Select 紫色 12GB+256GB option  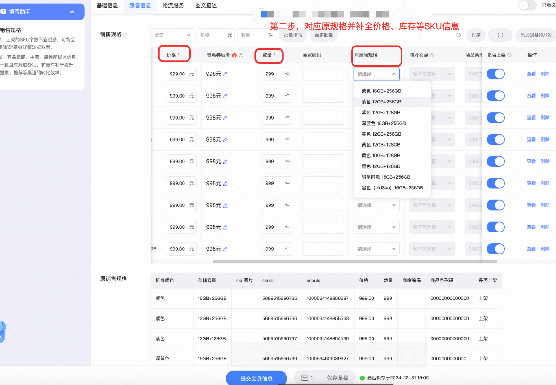(x=392, y=102)
